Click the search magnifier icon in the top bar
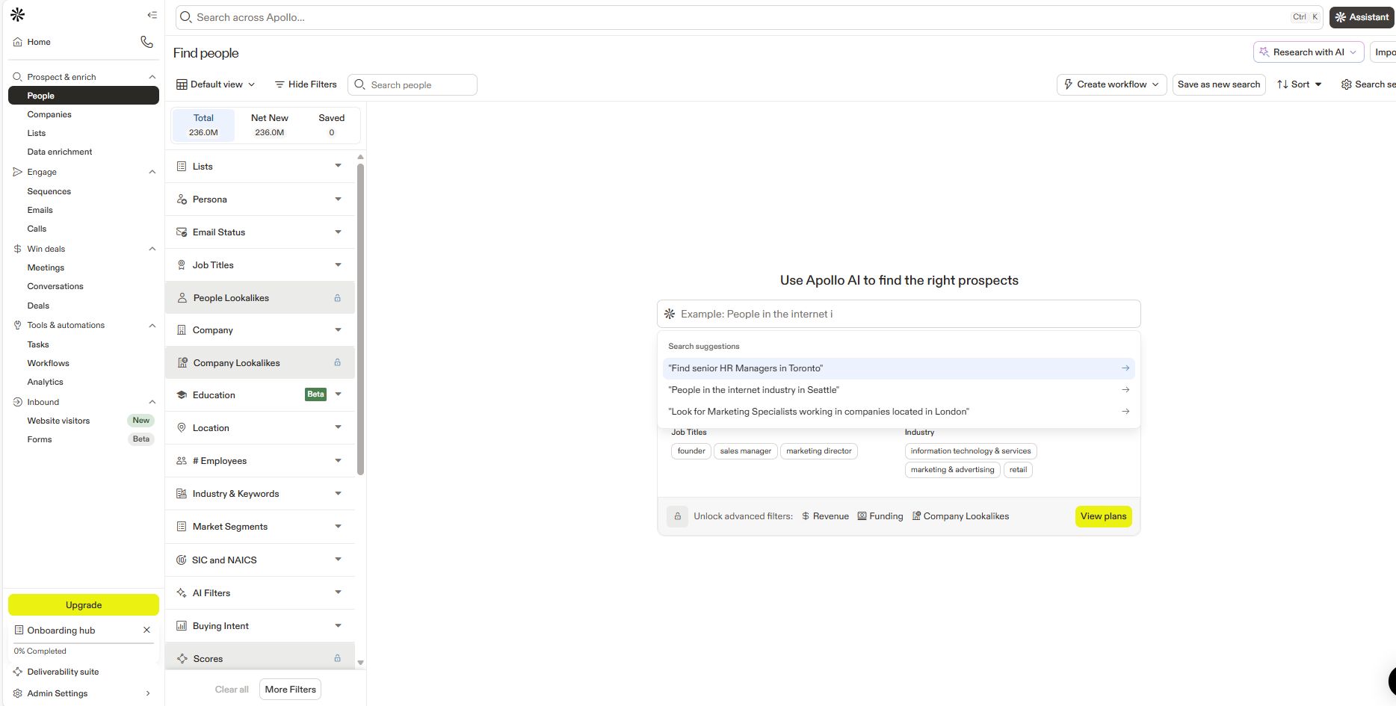The height and width of the screenshot is (706, 1396). (186, 17)
